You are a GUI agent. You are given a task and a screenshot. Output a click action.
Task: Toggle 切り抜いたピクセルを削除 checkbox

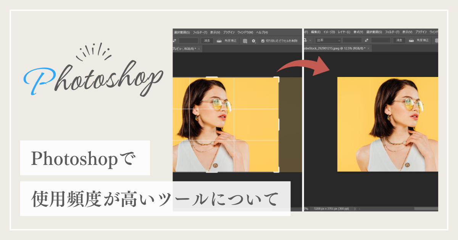point(263,41)
